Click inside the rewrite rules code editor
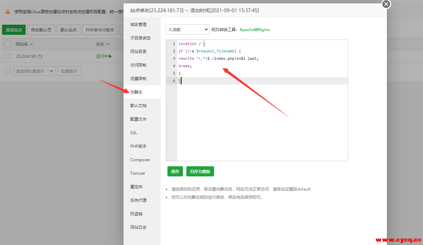Screen dimensions: 423x245 tap(262, 118)
